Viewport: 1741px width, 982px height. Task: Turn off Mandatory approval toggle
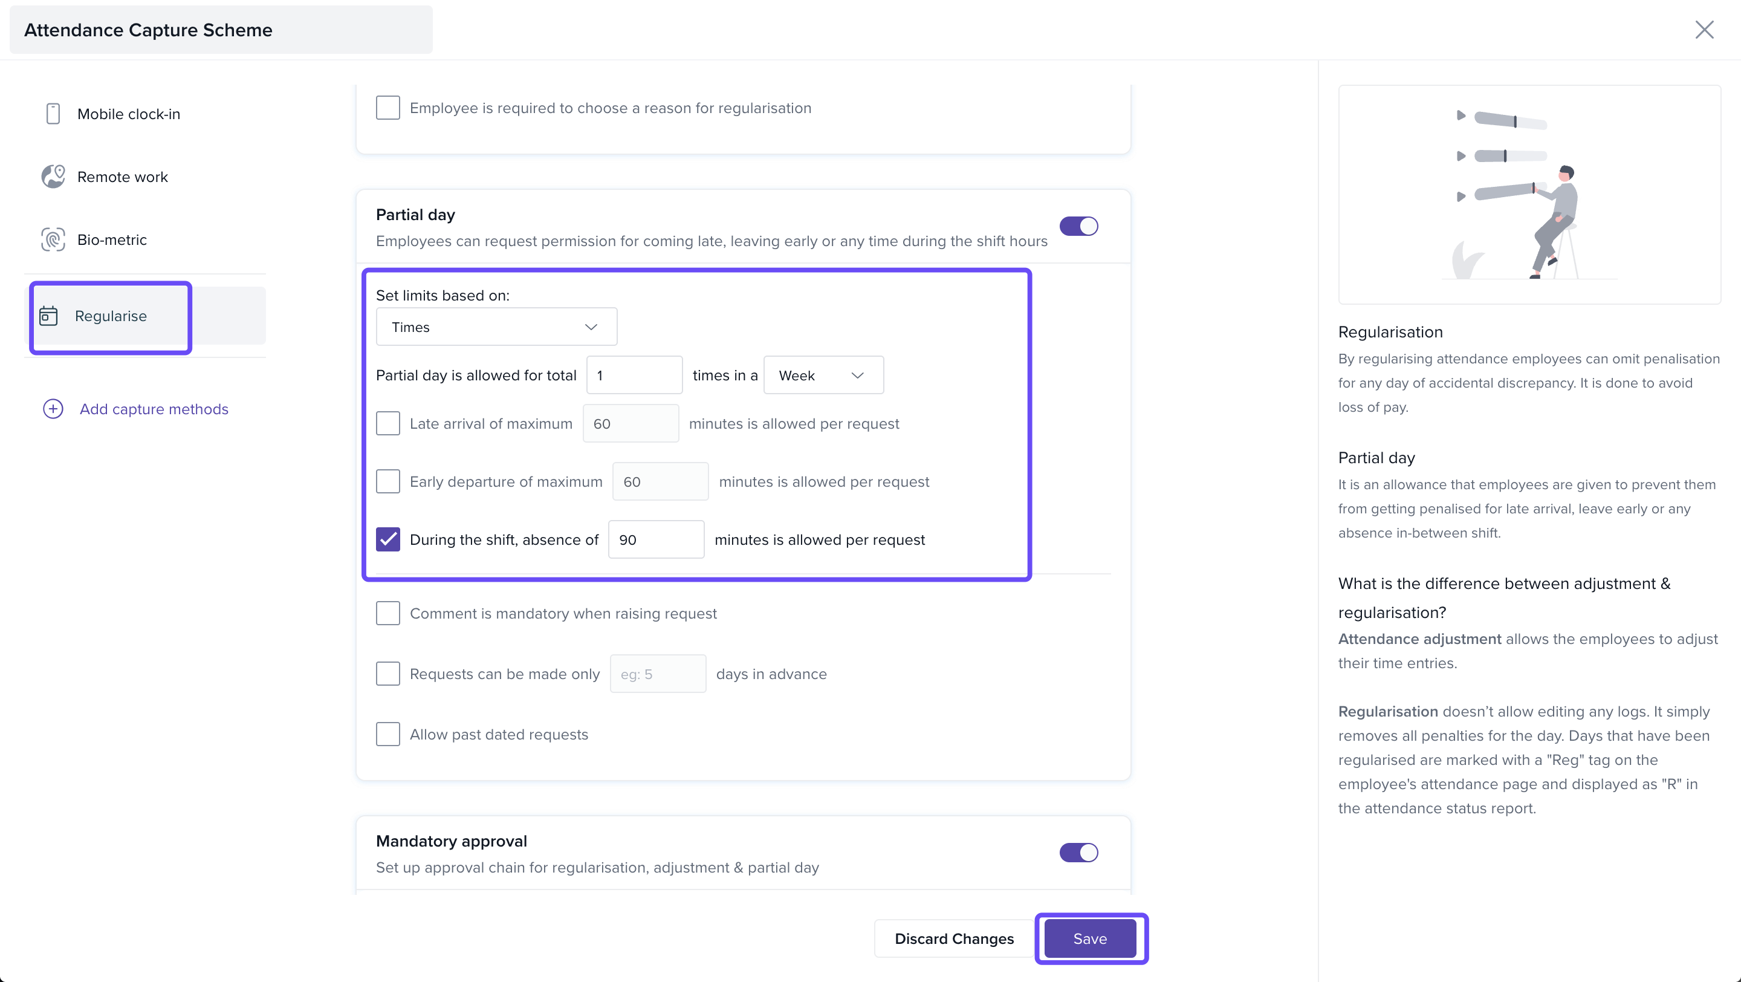(1078, 852)
